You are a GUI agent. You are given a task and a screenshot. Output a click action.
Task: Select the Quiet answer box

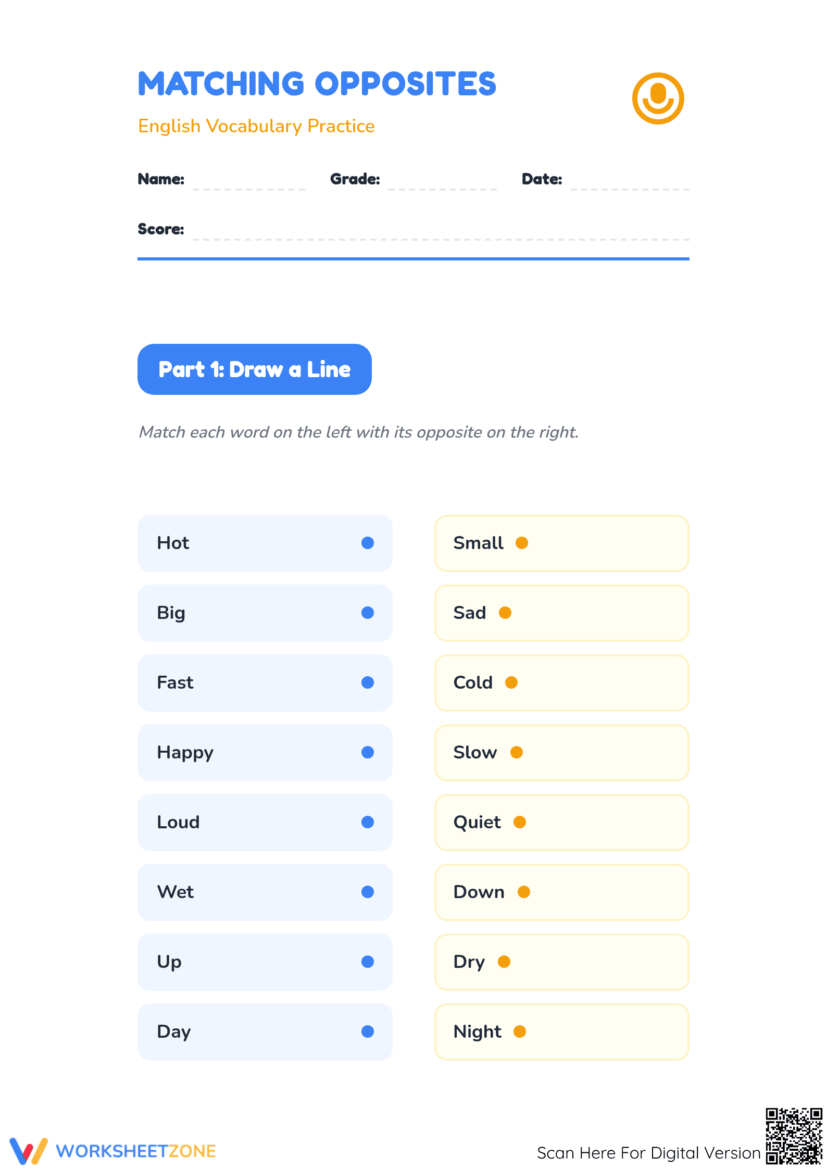coord(562,823)
